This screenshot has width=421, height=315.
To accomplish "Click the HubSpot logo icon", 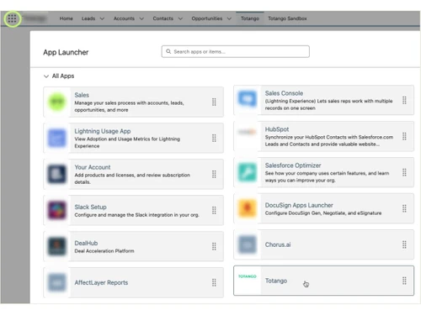I will [248, 132].
